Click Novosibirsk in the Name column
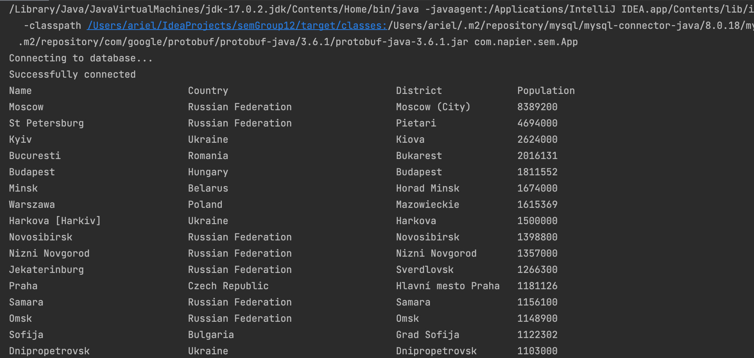 click(x=41, y=237)
